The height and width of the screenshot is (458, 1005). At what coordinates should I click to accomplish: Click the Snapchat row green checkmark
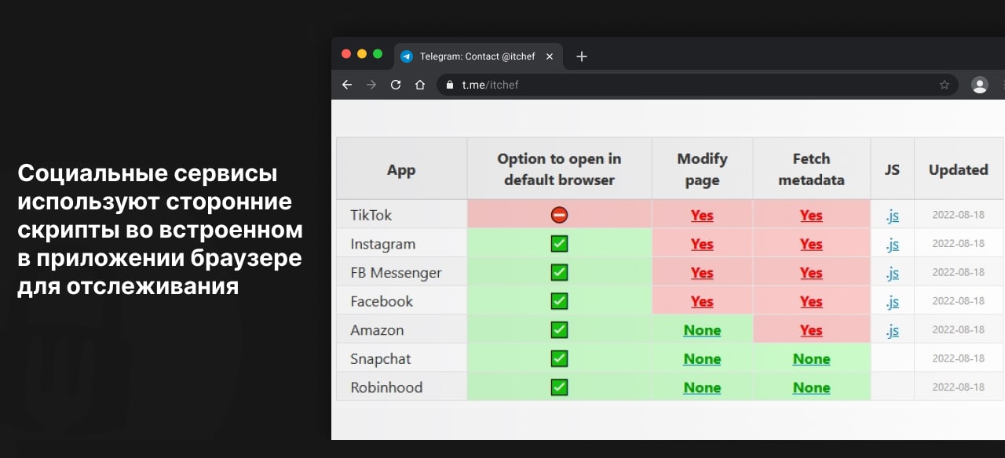click(x=559, y=358)
